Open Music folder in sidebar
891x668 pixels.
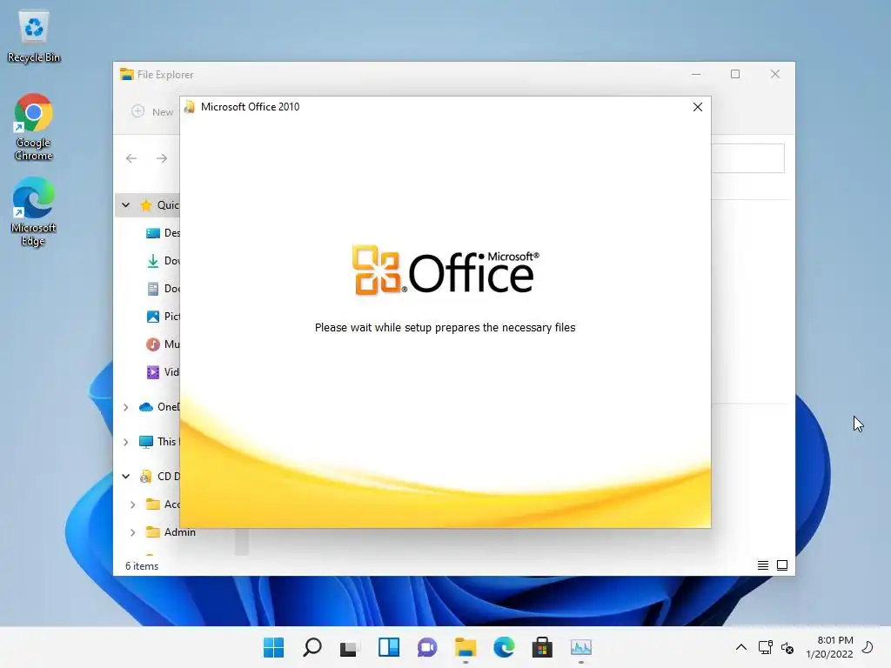click(163, 344)
